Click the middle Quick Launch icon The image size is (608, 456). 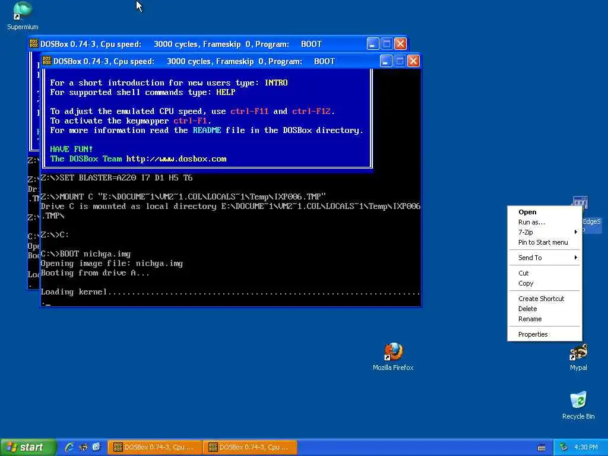click(x=83, y=447)
